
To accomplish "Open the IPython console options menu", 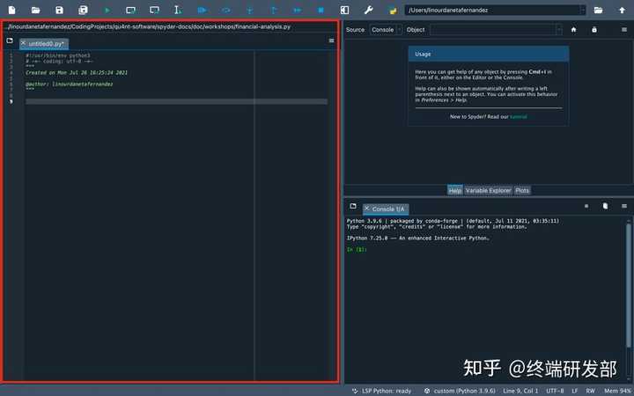I will (x=624, y=206).
